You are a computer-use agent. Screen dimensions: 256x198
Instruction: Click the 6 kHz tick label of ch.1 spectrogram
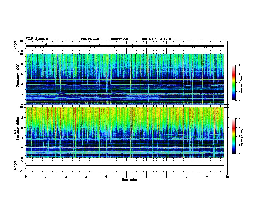pos(22,74)
